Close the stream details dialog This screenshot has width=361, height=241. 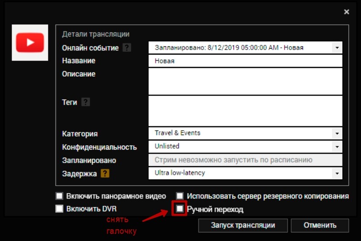pos(347,12)
